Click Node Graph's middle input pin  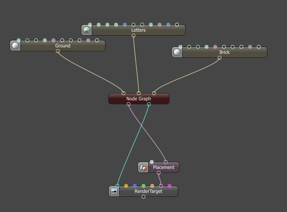[x=139, y=93]
